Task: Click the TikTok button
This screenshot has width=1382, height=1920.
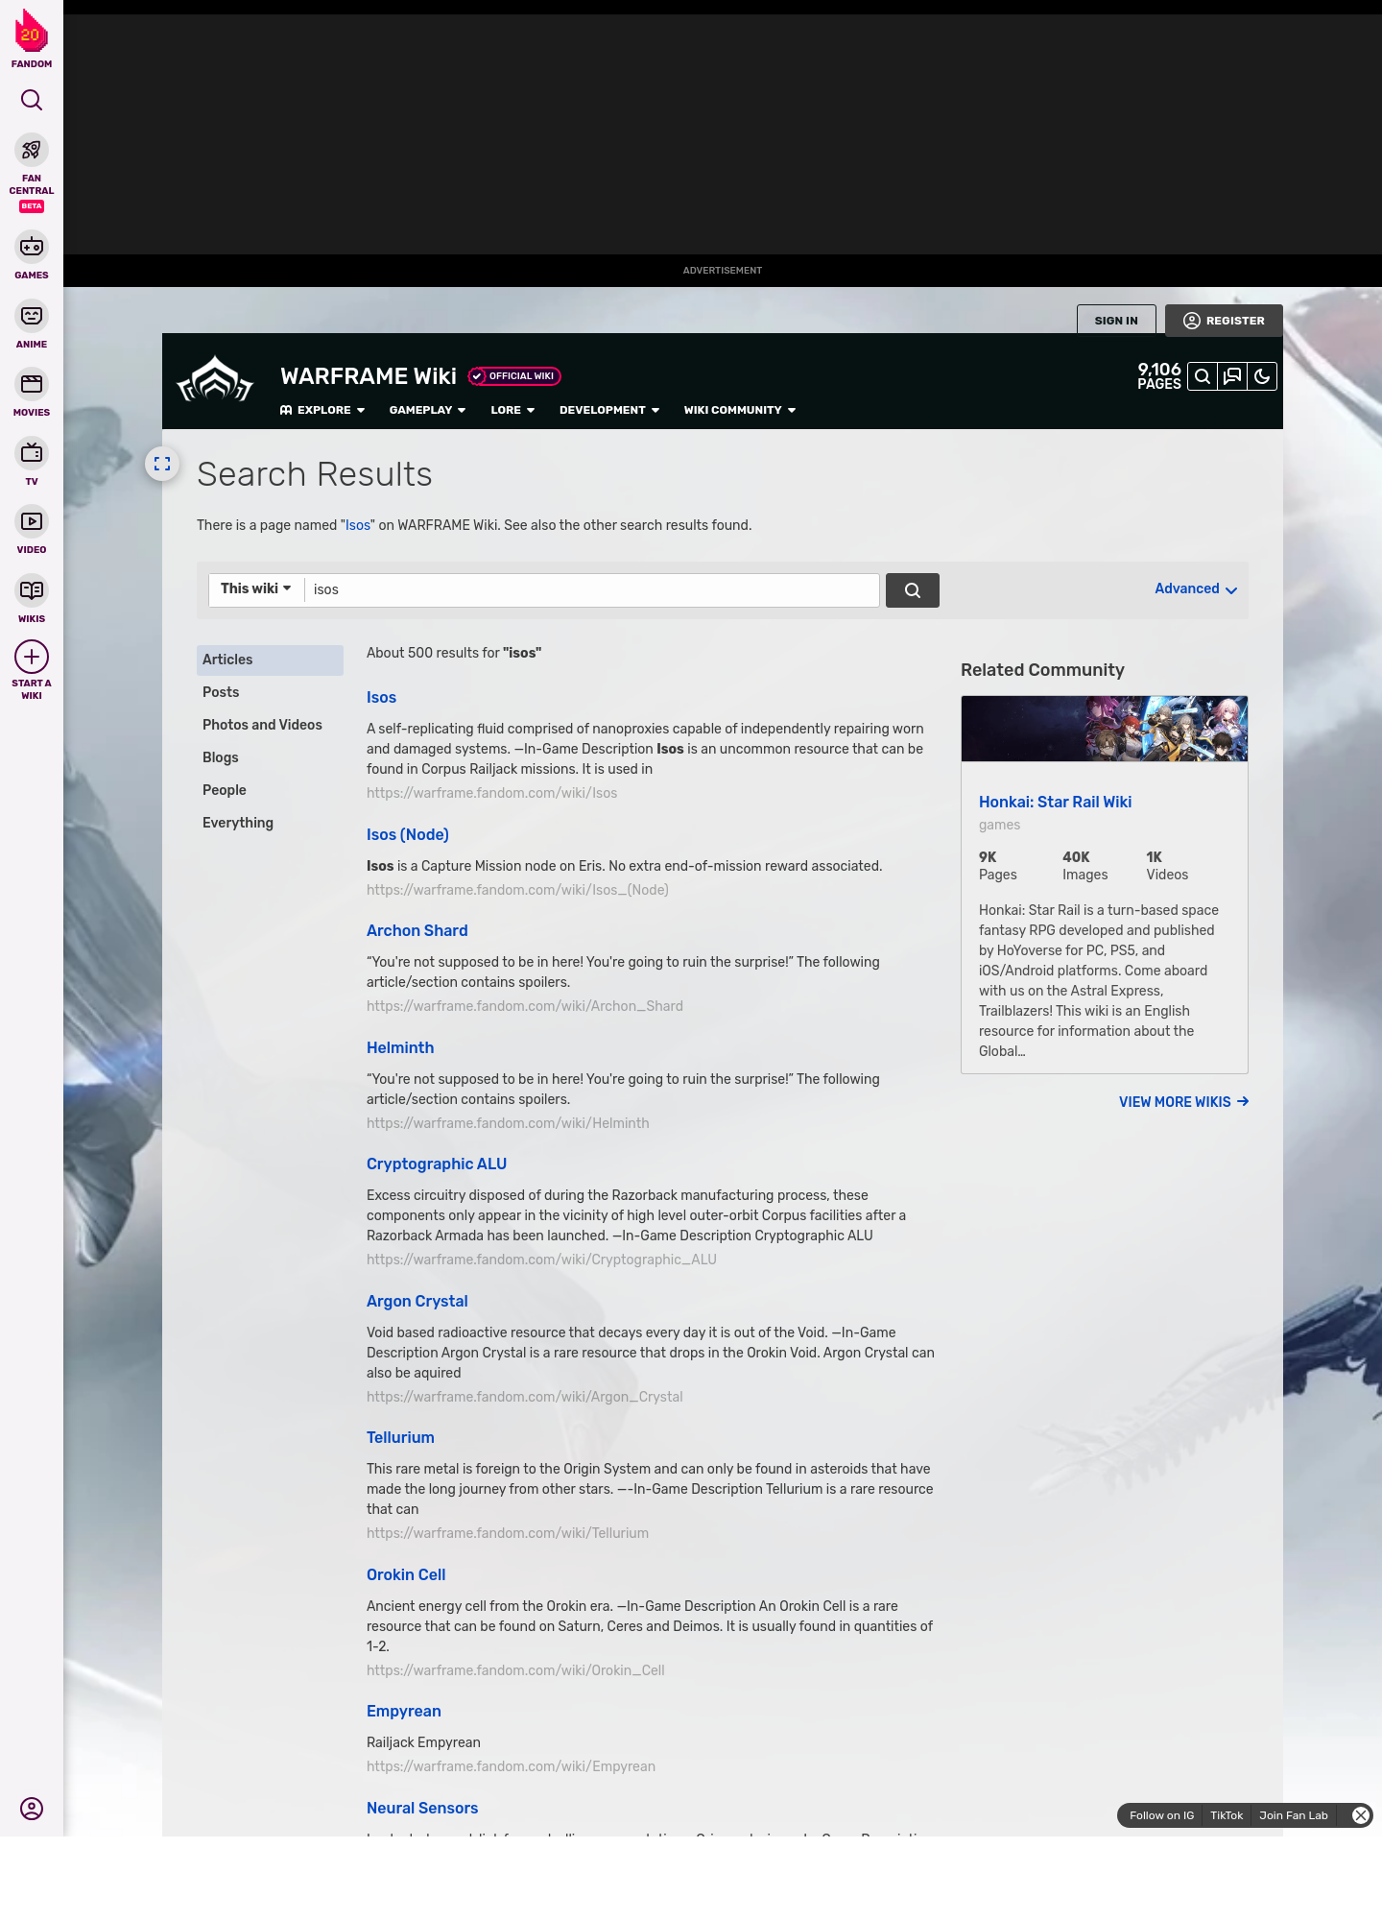Action: point(1227,1815)
